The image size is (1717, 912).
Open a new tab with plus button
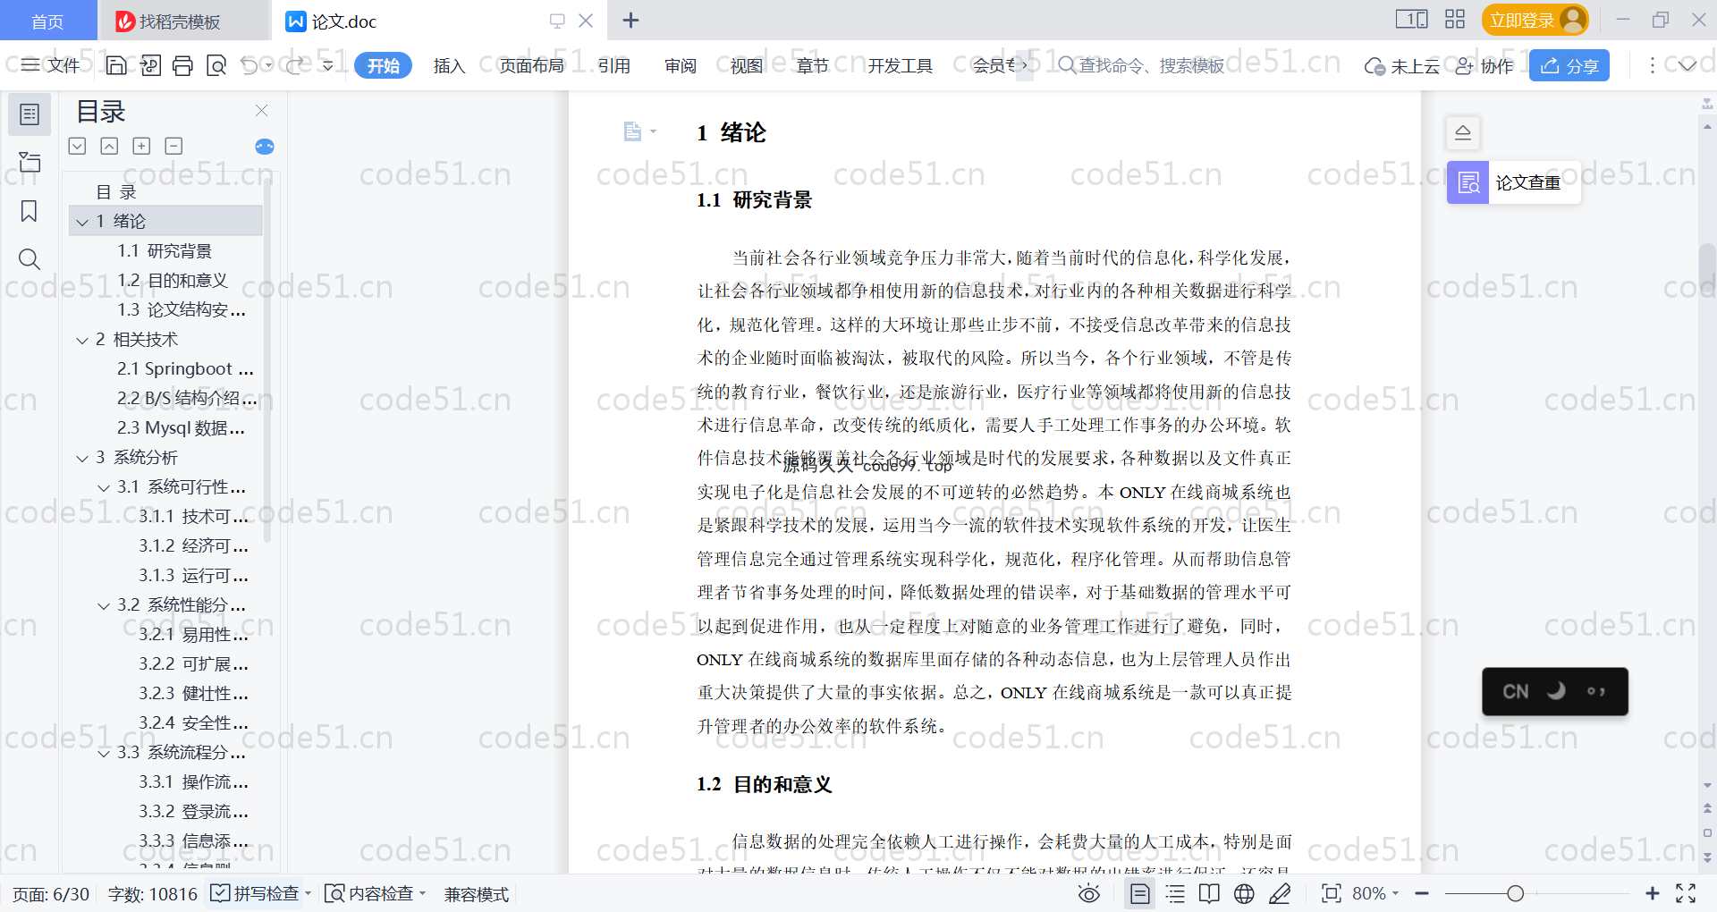tap(630, 20)
